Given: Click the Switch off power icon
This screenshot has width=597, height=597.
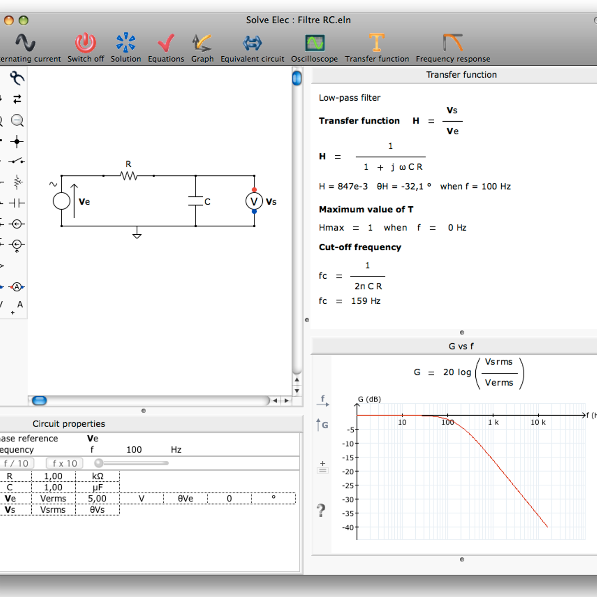Looking at the screenshot, I should [x=85, y=43].
